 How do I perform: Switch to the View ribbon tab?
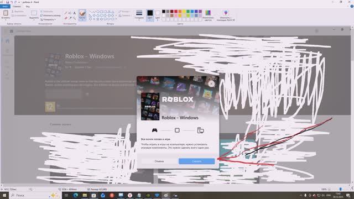pos(28,7)
